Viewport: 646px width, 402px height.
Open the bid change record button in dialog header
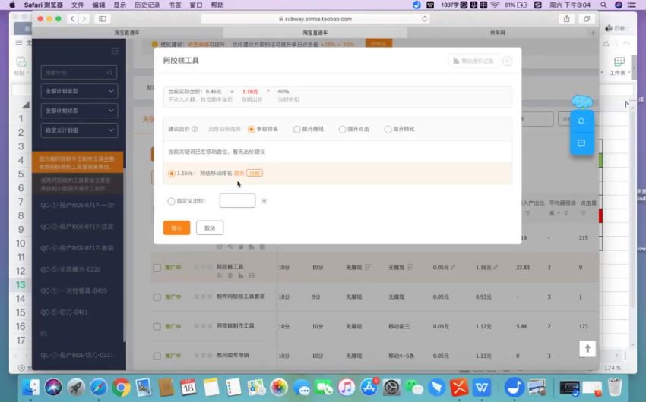tap(473, 61)
